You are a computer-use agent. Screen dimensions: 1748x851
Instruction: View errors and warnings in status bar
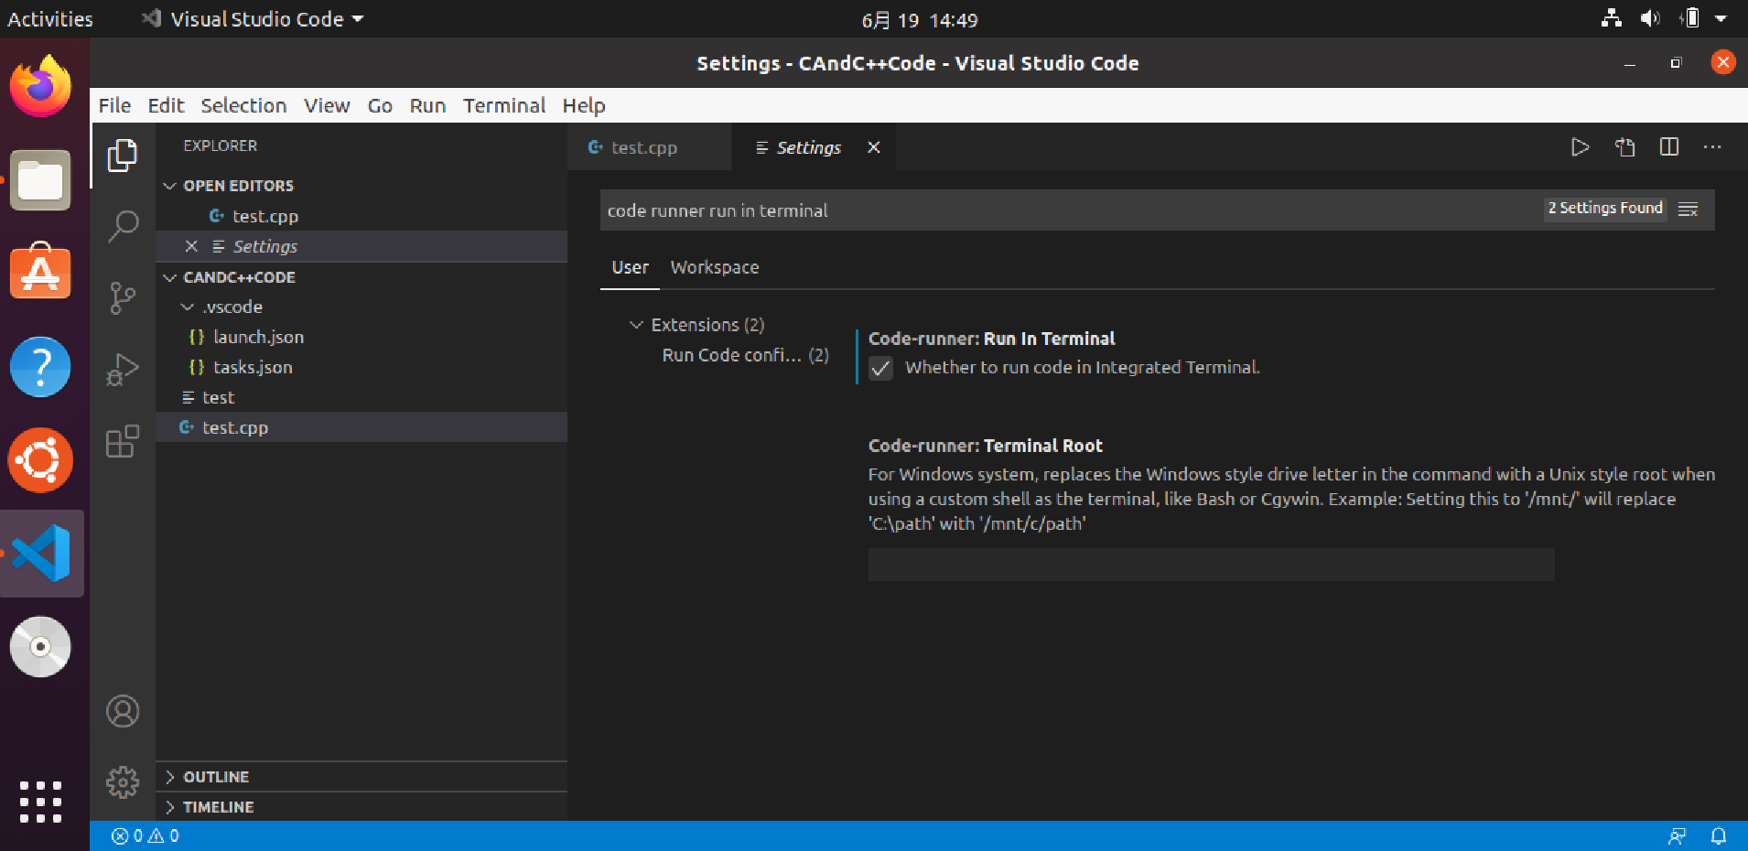[146, 835]
